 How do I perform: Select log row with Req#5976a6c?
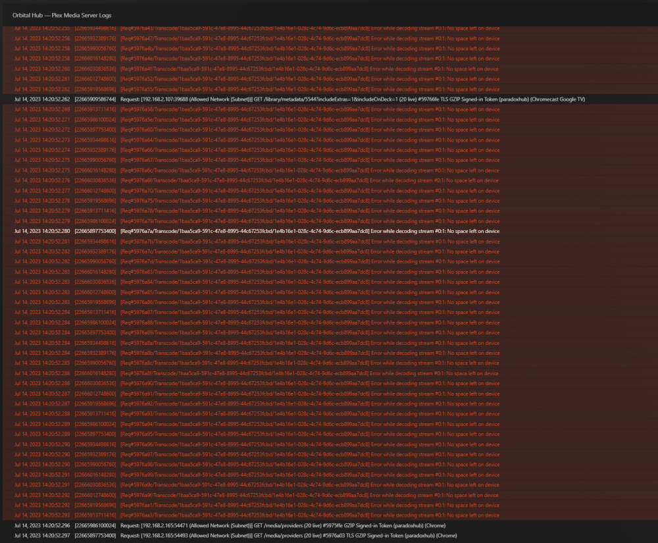click(329, 170)
